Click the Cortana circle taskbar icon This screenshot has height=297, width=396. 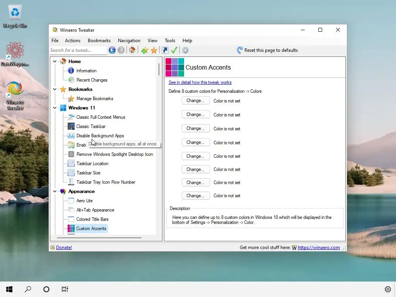(x=46, y=289)
